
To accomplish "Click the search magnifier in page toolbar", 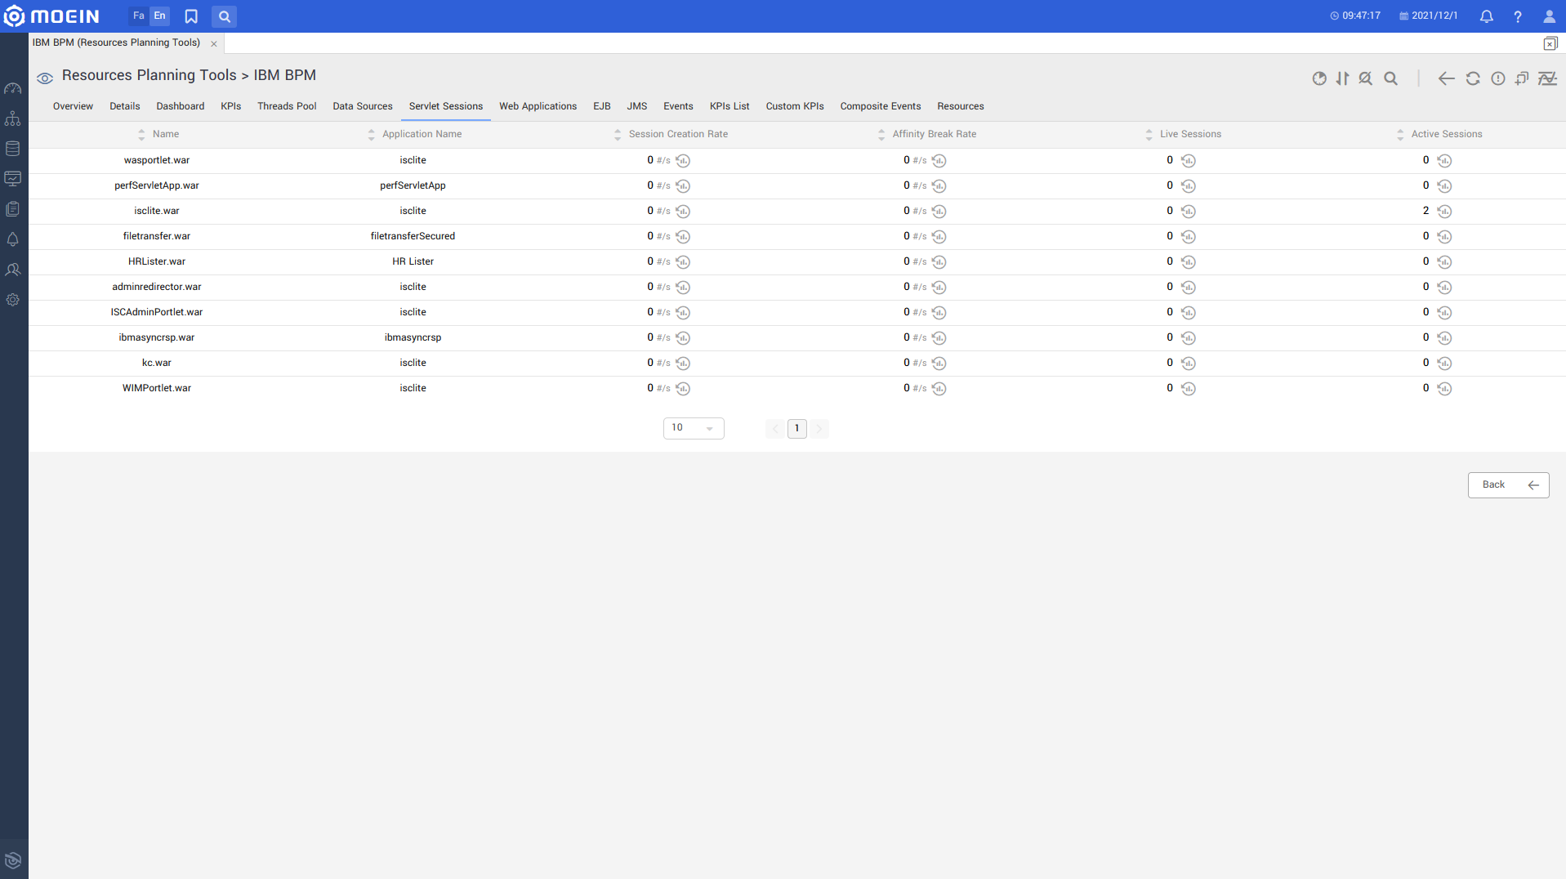I will [x=1390, y=78].
